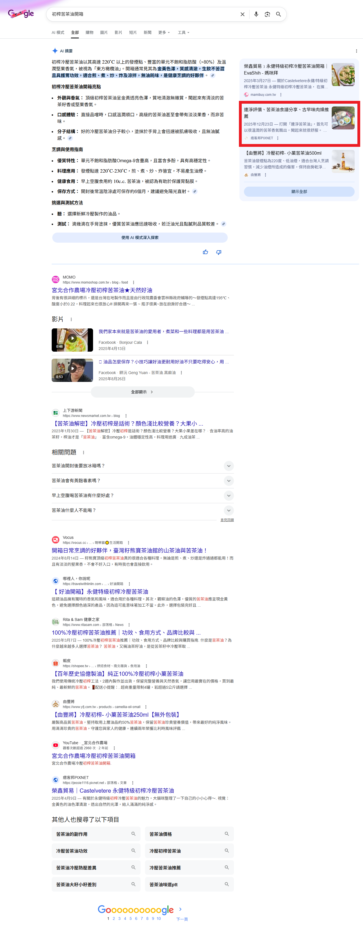Expand question 苦茶油會有黃麴毒素嗎？
The width and height of the screenshot is (363, 928).
tap(228, 480)
